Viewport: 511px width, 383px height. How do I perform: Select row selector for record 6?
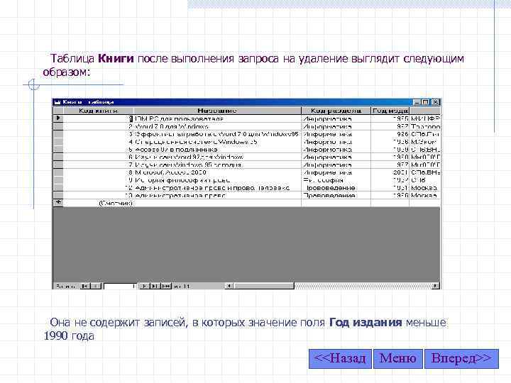click(x=58, y=157)
